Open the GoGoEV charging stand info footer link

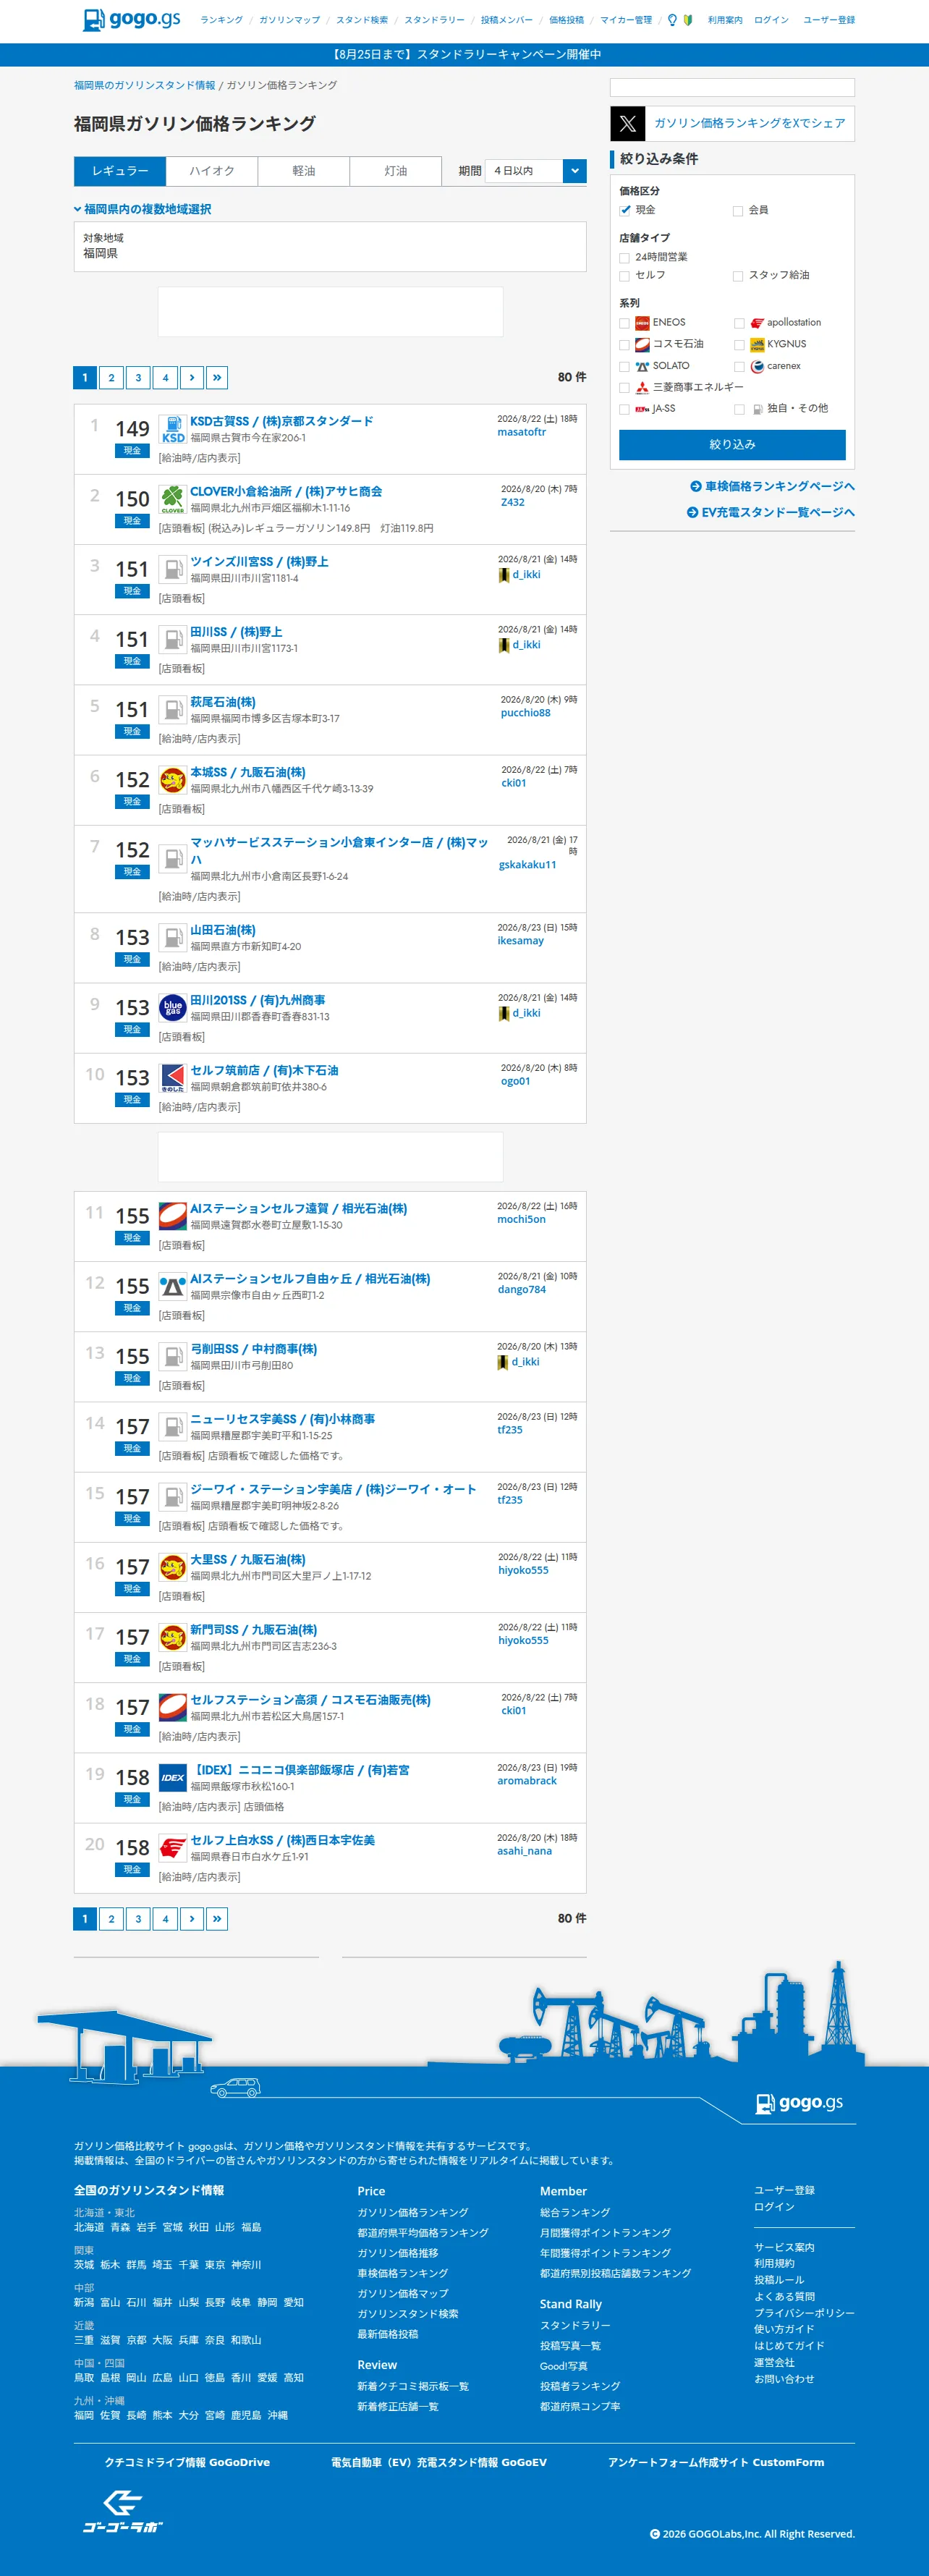(x=439, y=2462)
